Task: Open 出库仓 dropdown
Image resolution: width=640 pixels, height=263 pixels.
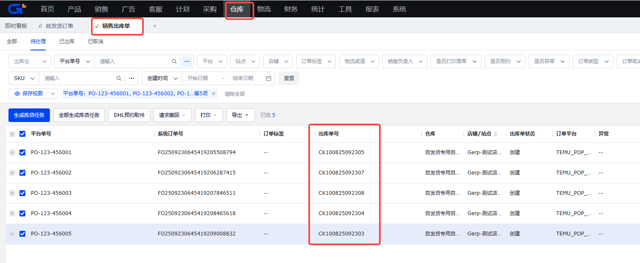Action: (x=30, y=61)
